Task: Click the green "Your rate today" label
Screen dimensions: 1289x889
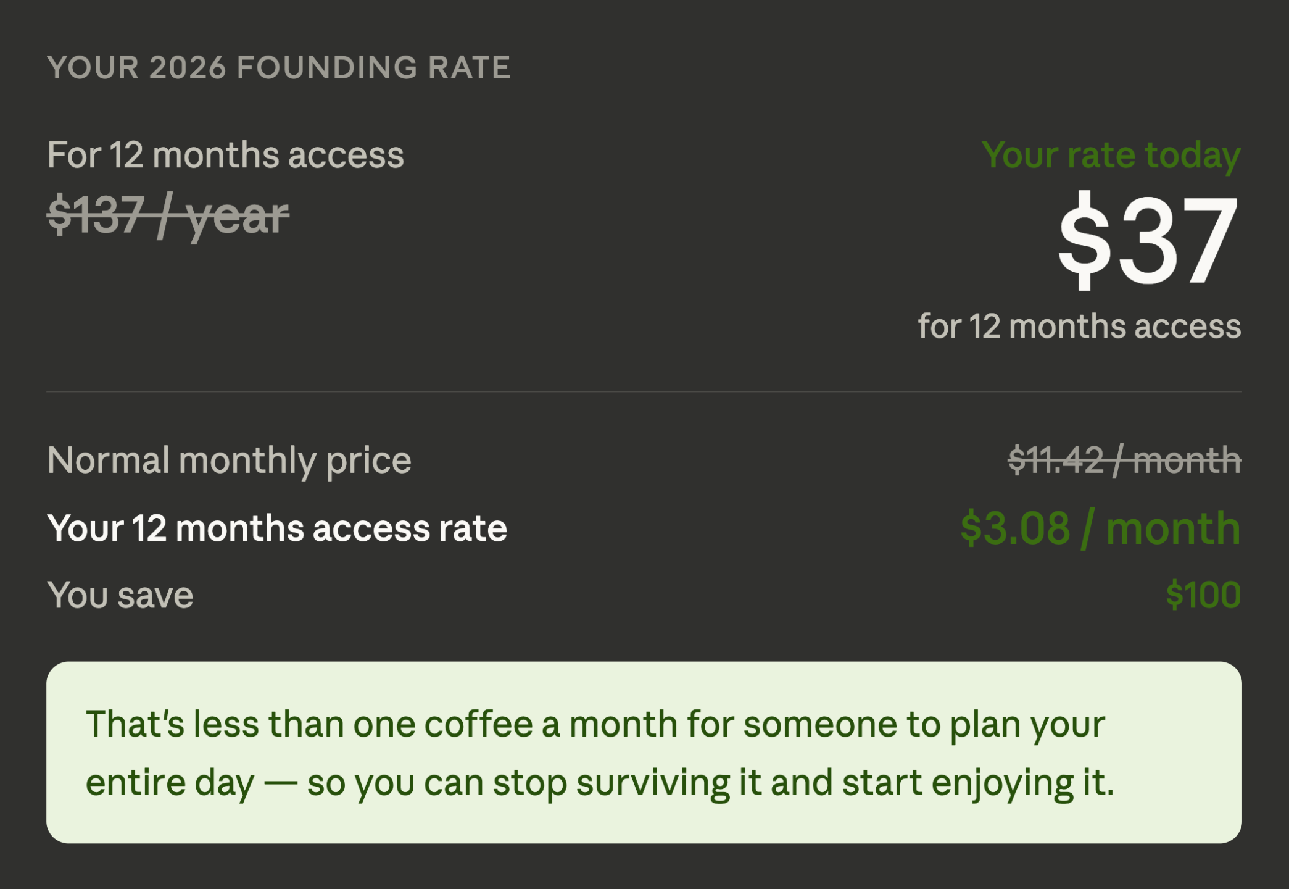Action: [1111, 154]
